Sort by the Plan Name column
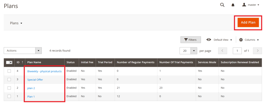Viewport: 266px width, 106px height. pyautogui.click(x=45, y=62)
